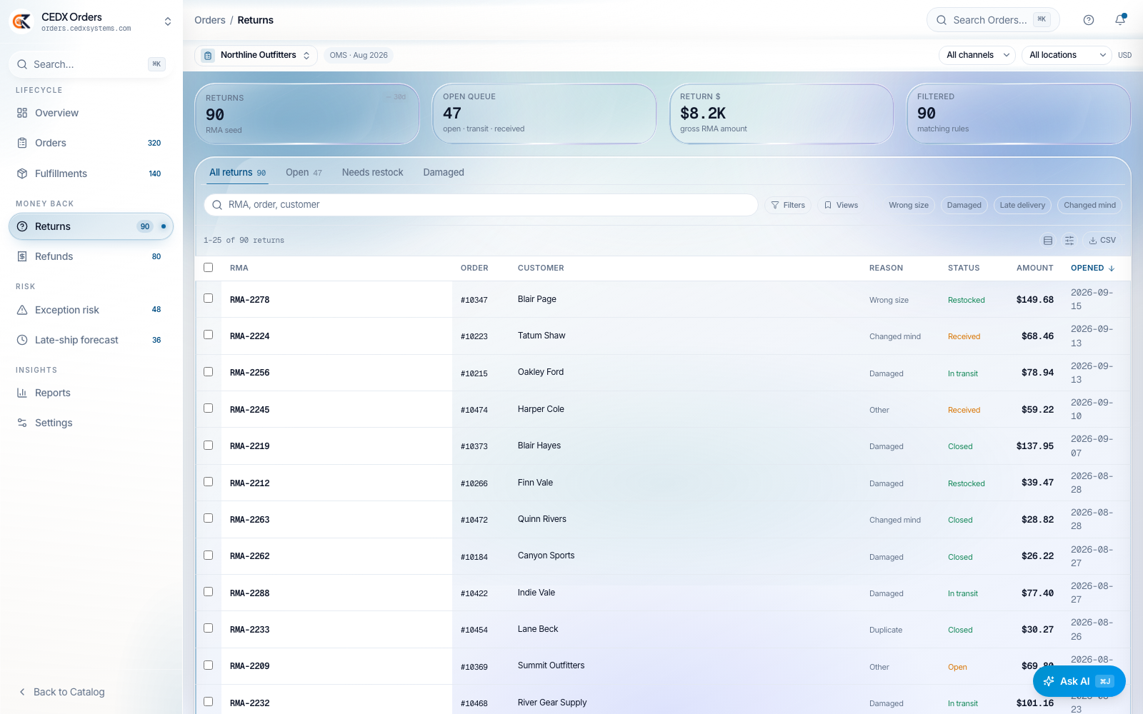Open order #10347
Viewport: 1143px width, 714px height.
tap(474, 300)
